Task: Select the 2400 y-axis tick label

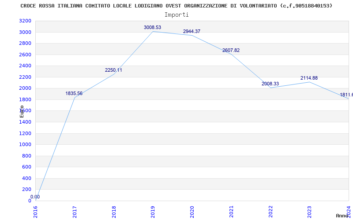Action: (25, 66)
